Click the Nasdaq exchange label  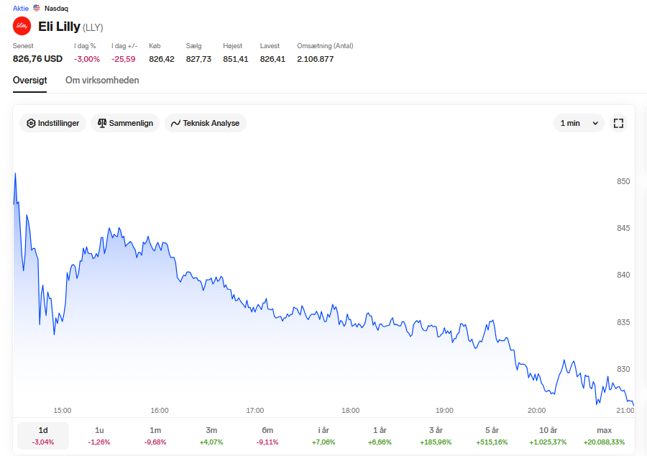click(x=56, y=8)
